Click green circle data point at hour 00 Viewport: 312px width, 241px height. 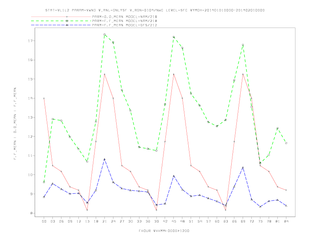tap(44, 182)
